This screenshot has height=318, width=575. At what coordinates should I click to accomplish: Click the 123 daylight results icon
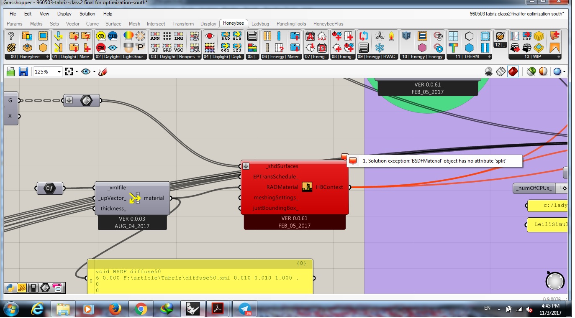pyautogui.click(x=237, y=47)
